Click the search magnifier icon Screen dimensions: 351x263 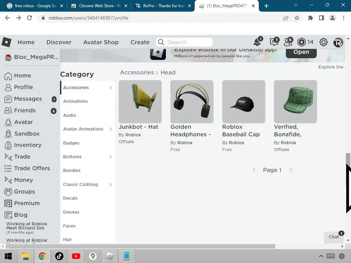pyautogui.click(x=161, y=42)
